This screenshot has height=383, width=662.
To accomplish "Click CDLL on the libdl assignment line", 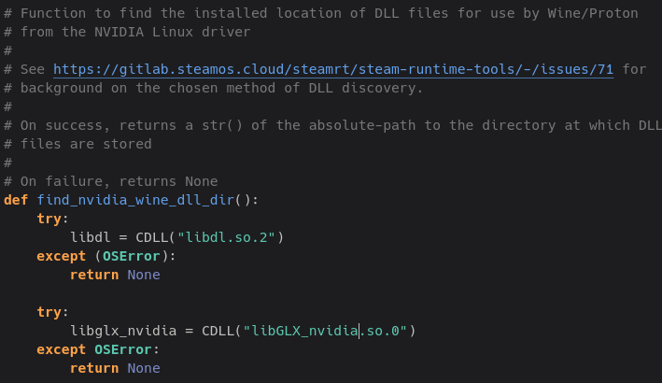I will click(x=152, y=237).
